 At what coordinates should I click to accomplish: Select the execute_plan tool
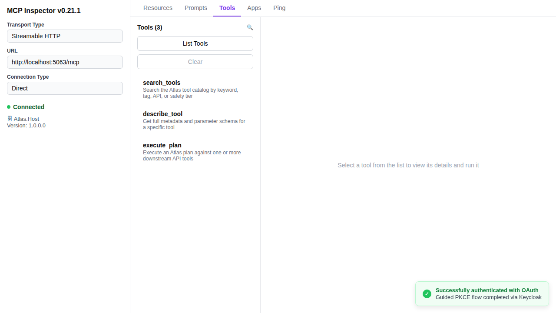(195, 151)
